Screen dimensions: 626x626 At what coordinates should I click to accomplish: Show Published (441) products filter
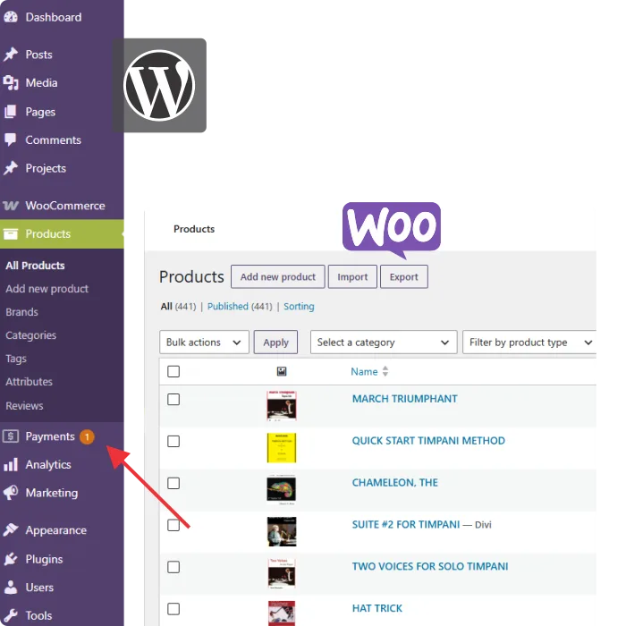(240, 306)
